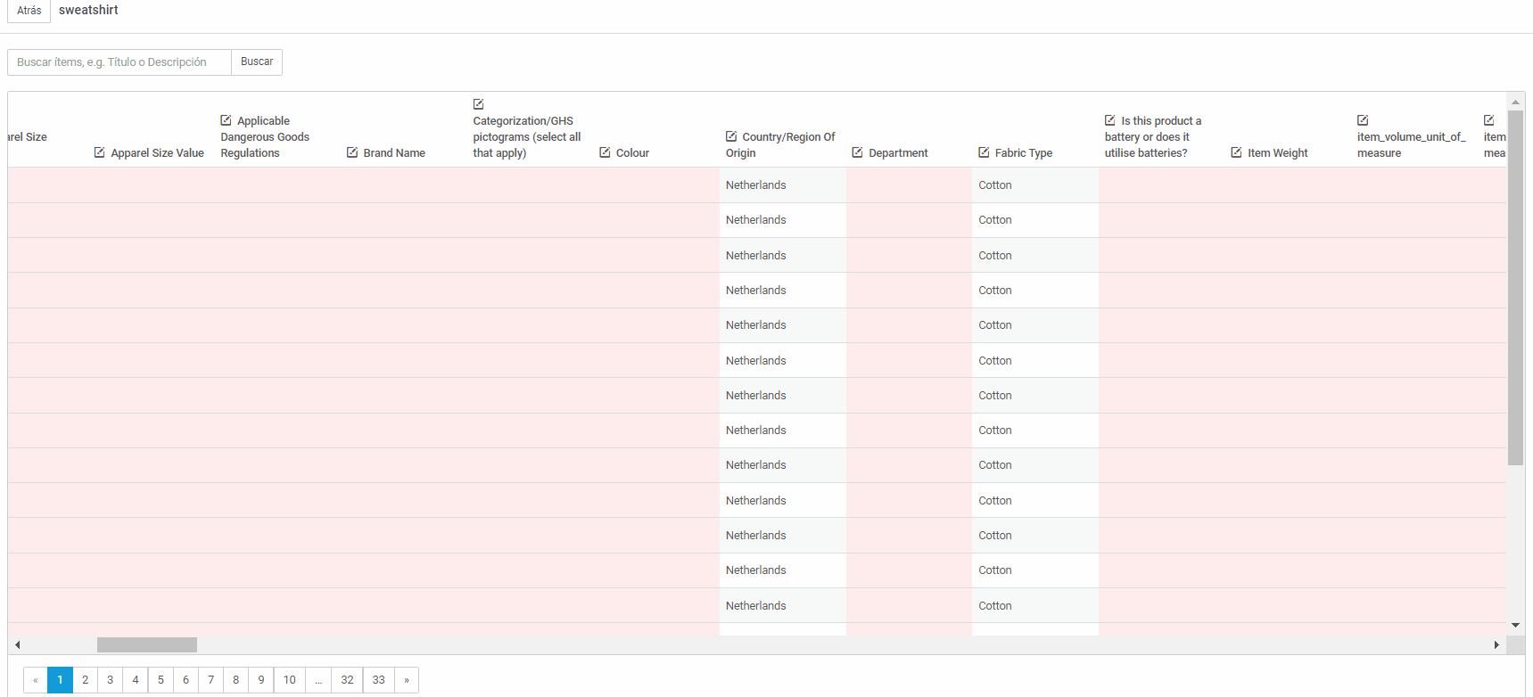Click edit icon above item_volume_unit_of_measure

(1363, 120)
